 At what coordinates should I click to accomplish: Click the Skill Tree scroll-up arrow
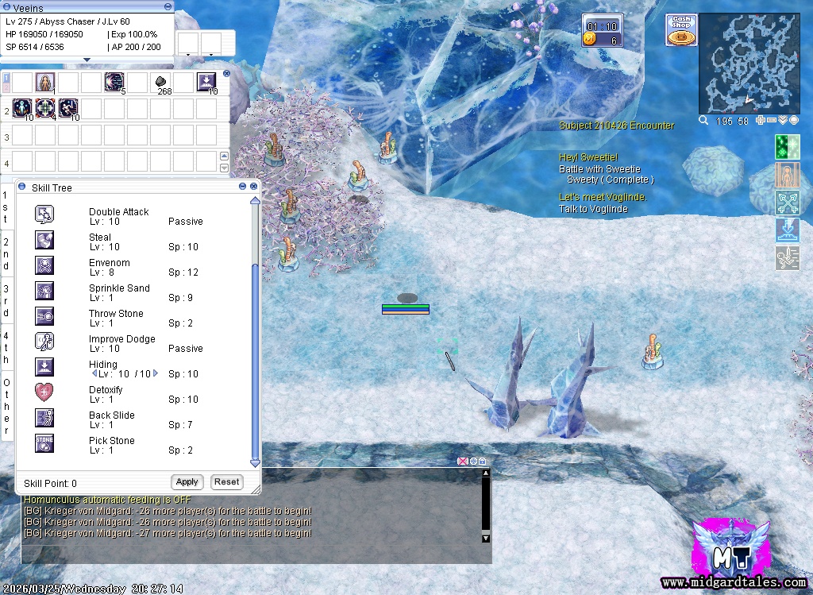coord(255,201)
